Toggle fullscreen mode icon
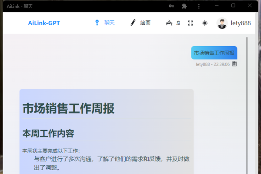 (x=191, y=23)
